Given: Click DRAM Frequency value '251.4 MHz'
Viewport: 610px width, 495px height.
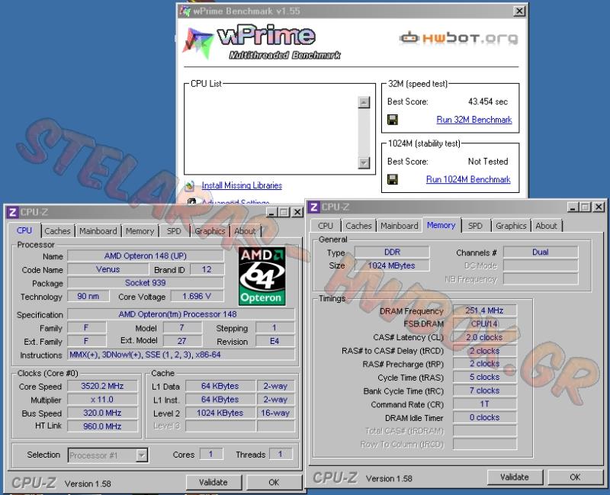Looking at the screenshot, I should pos(485,310).
